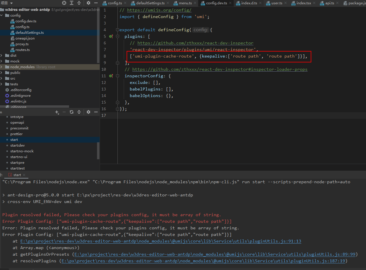Hide the Project panel with the minimize icon
Viewport: 366px width, 270px height.
[96, 3]
